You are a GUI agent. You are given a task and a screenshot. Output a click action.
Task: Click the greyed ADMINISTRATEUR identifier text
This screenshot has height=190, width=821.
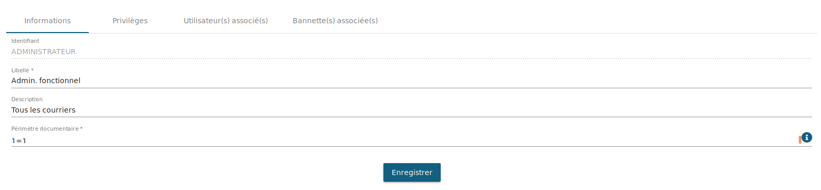(43, 52)
